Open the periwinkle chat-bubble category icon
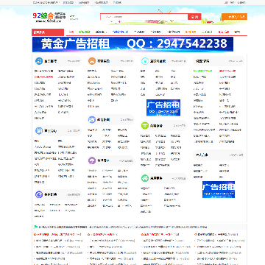The width and height of the screenshot is (265, 265). [92, 120]
